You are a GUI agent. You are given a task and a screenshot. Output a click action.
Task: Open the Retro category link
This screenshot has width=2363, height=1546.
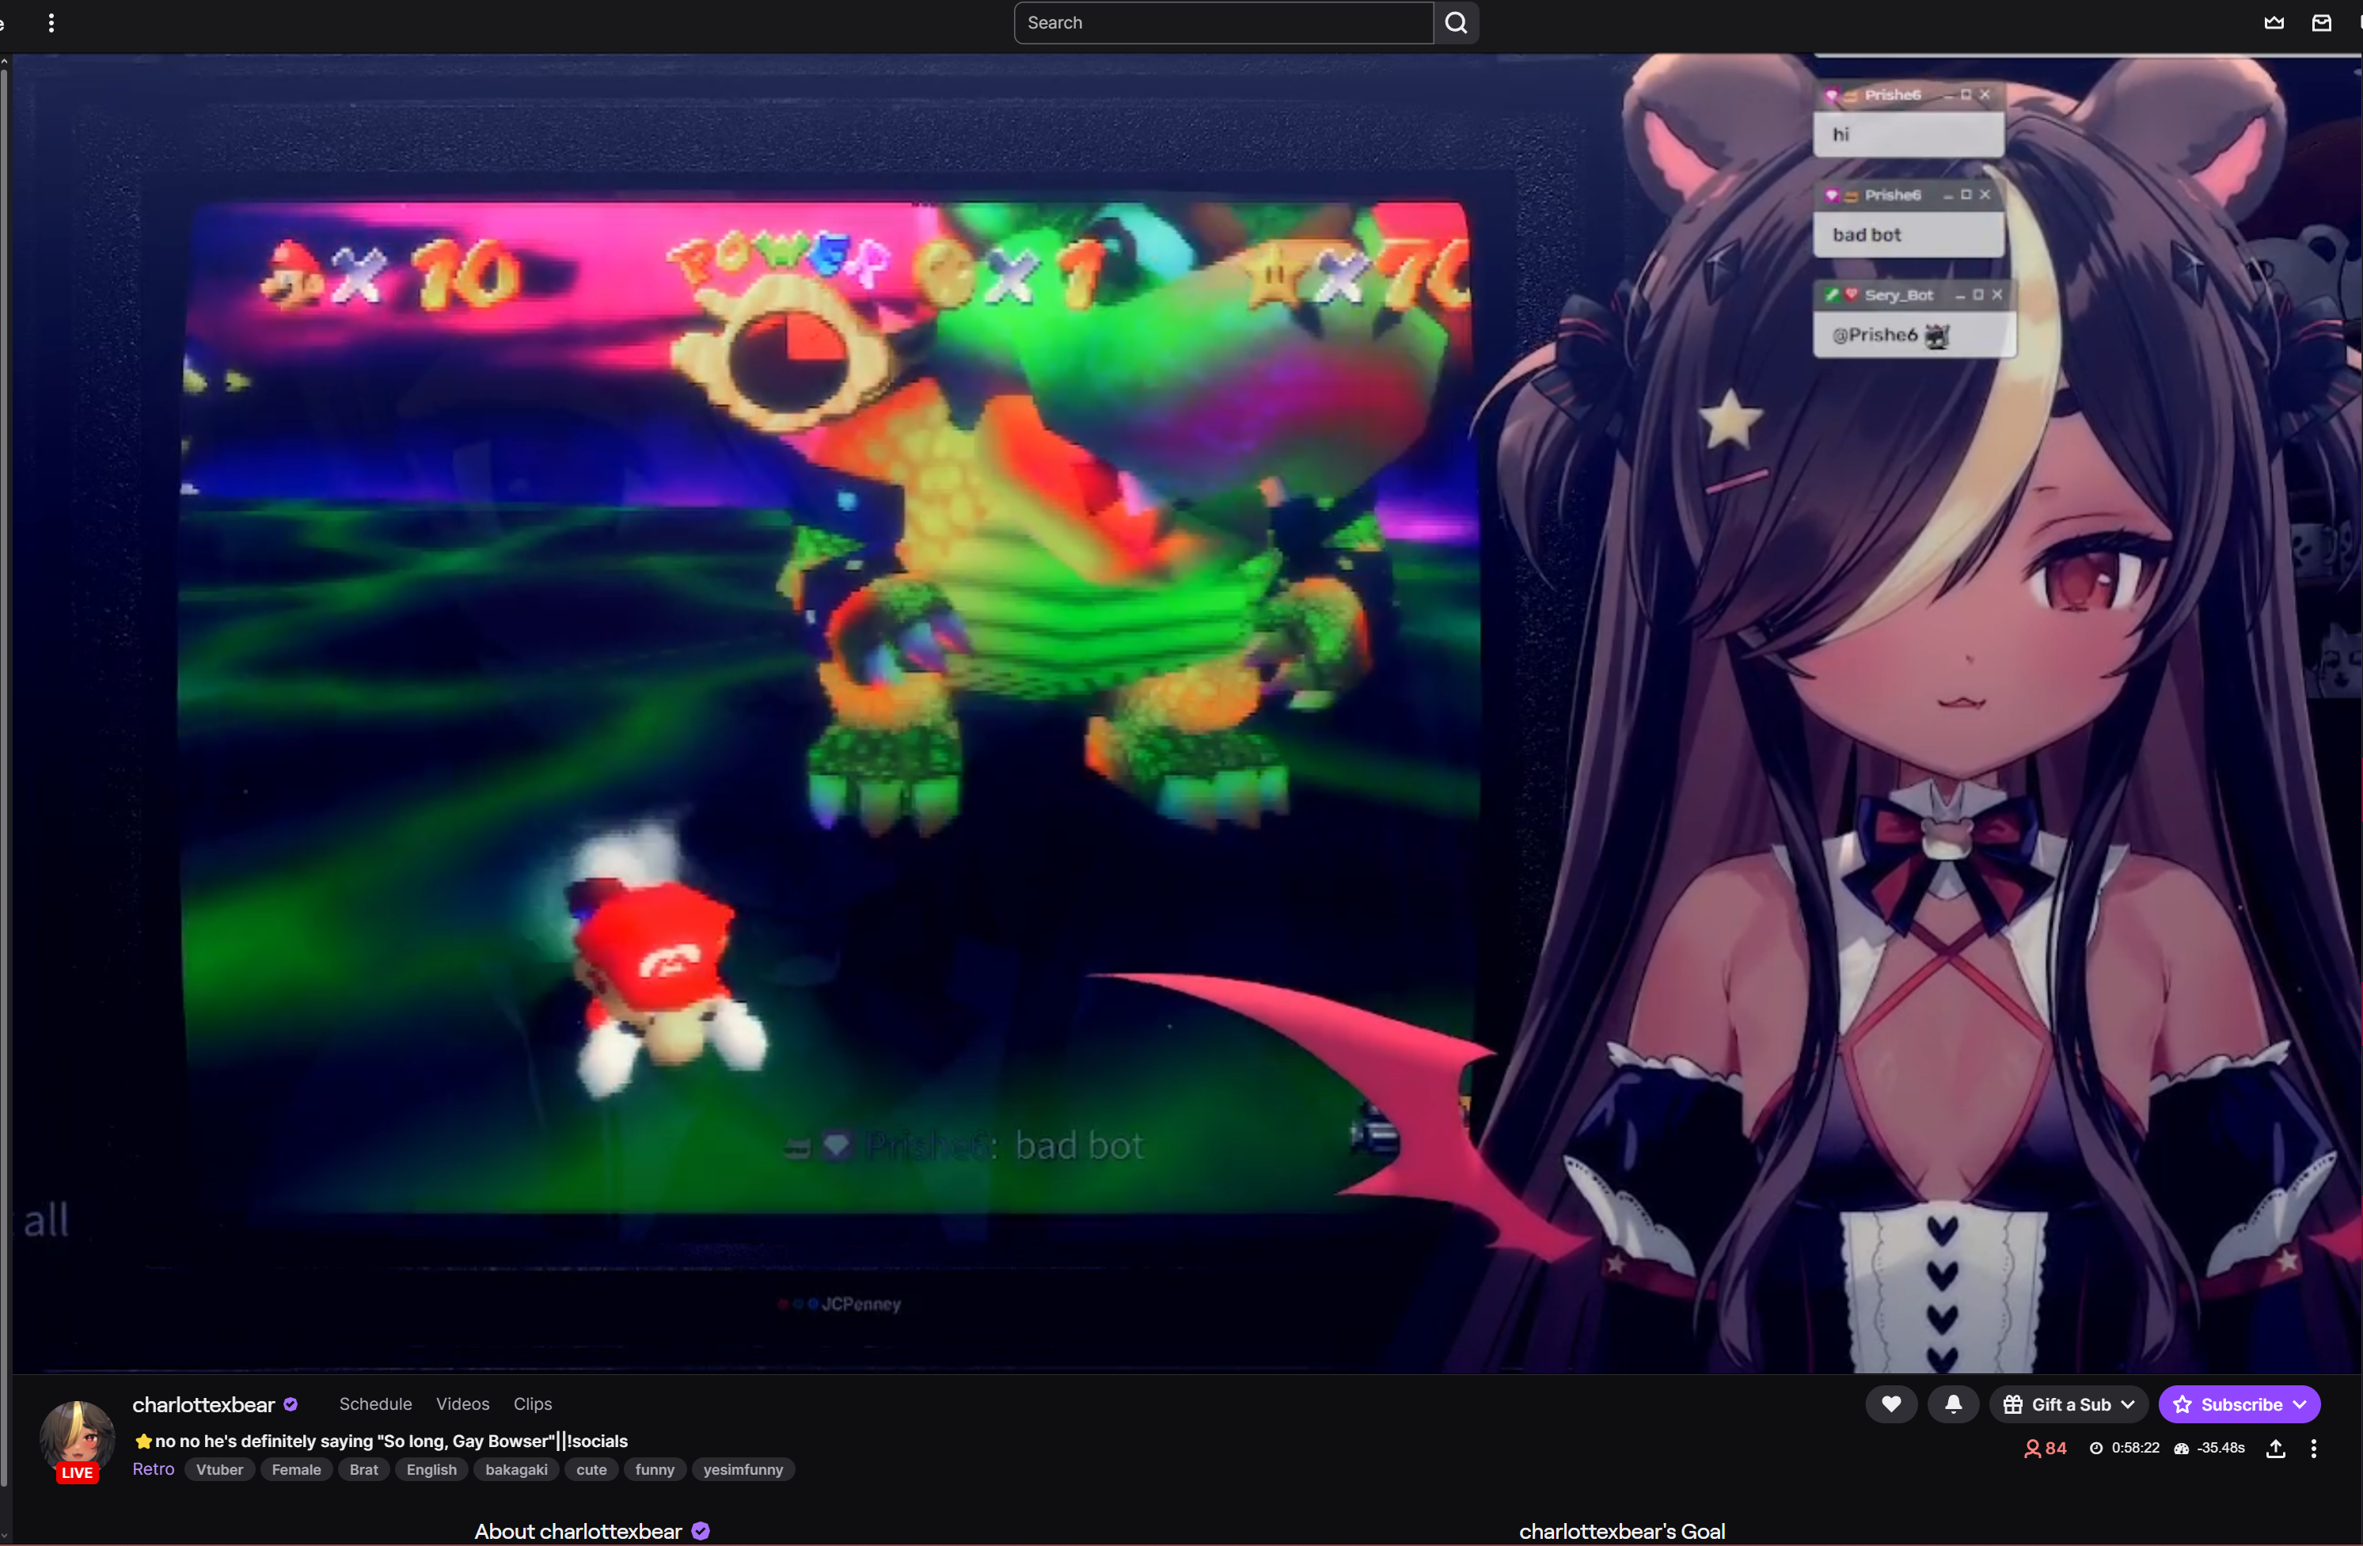[x=153, y=1468]
